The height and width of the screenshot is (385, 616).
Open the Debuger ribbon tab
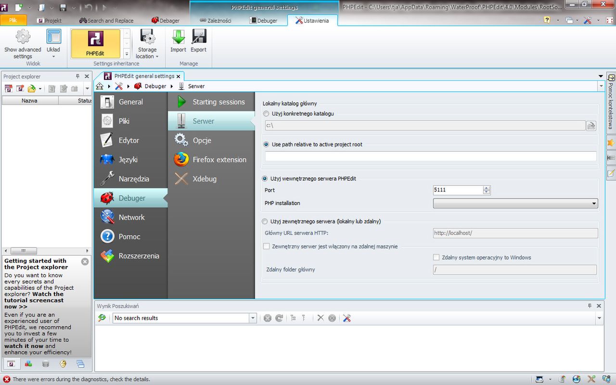[x=263, y=21]
